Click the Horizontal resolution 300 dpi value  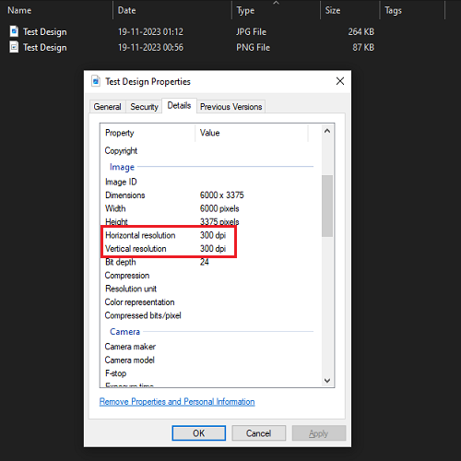pos(213,235)
